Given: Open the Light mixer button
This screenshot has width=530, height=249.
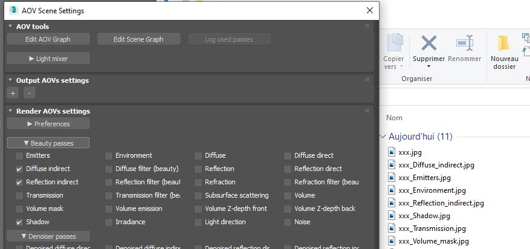Looking at the screenshot, I should 48,59.
